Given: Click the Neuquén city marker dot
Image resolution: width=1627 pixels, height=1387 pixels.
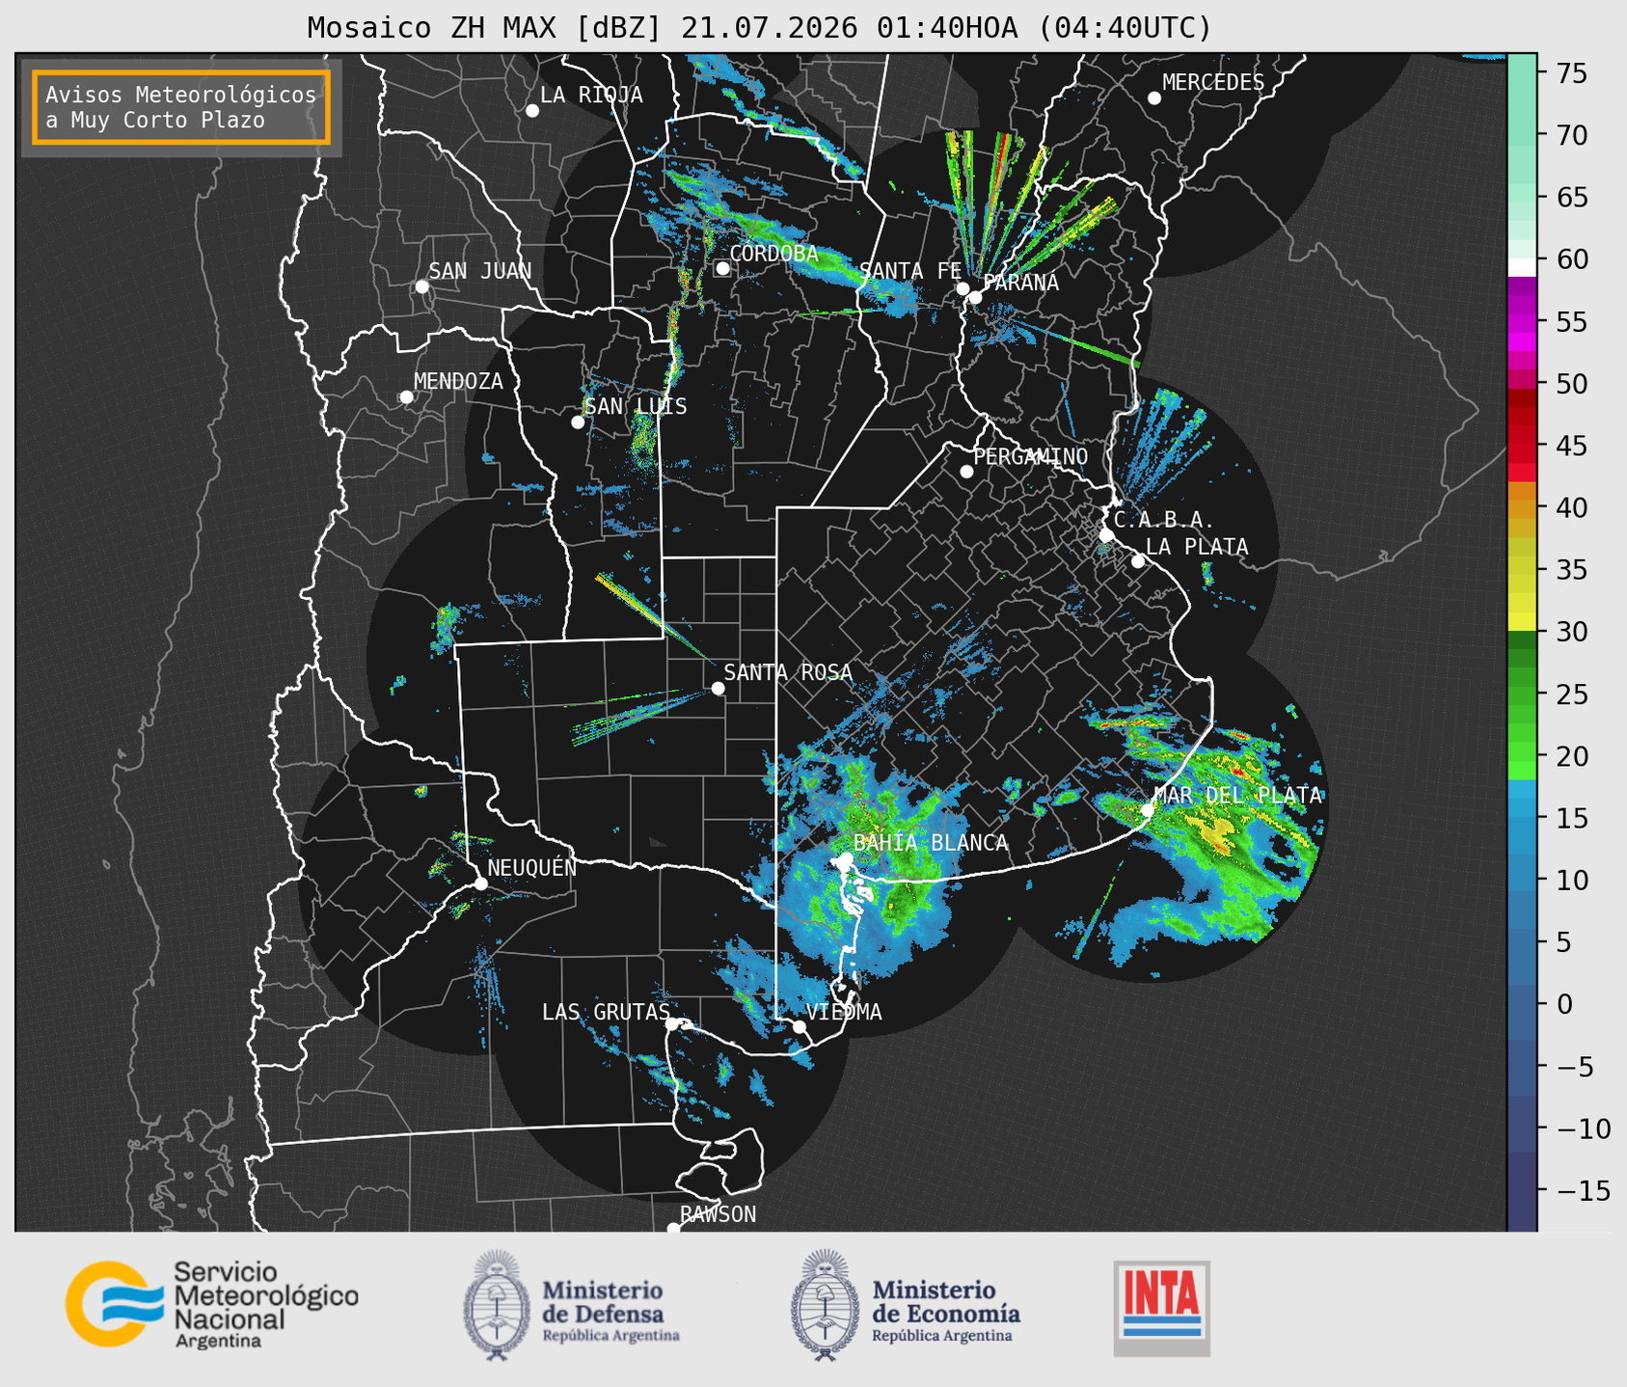Looking at the screenshot, I should click(480, 884).
